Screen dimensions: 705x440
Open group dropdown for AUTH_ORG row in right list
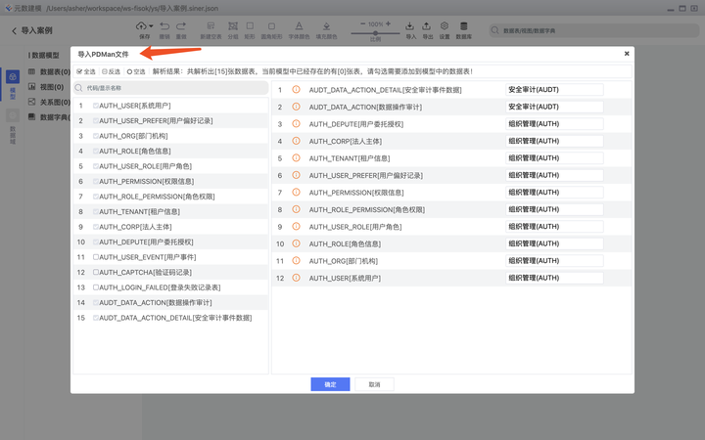554,261
